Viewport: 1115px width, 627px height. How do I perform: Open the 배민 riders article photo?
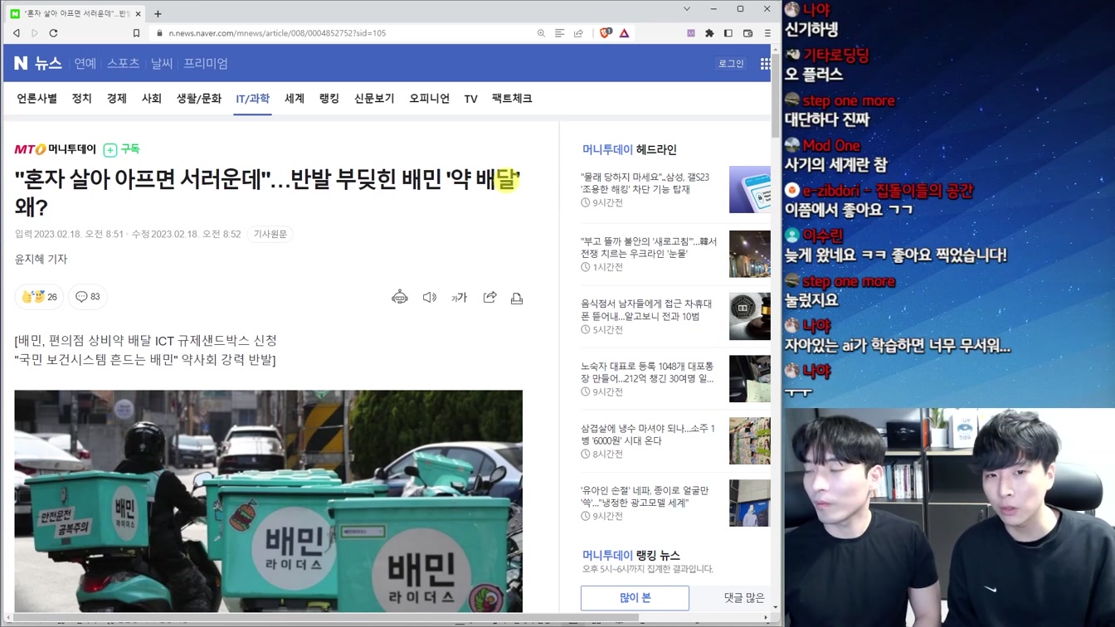click(x=269, y=502)
